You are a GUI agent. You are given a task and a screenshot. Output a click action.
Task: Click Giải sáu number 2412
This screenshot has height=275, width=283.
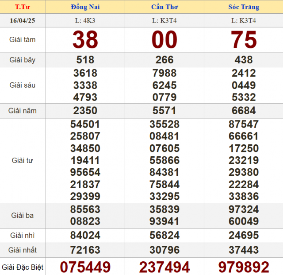pos(244,73)
